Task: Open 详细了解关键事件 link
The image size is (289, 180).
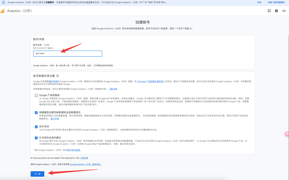Action: 276,2
